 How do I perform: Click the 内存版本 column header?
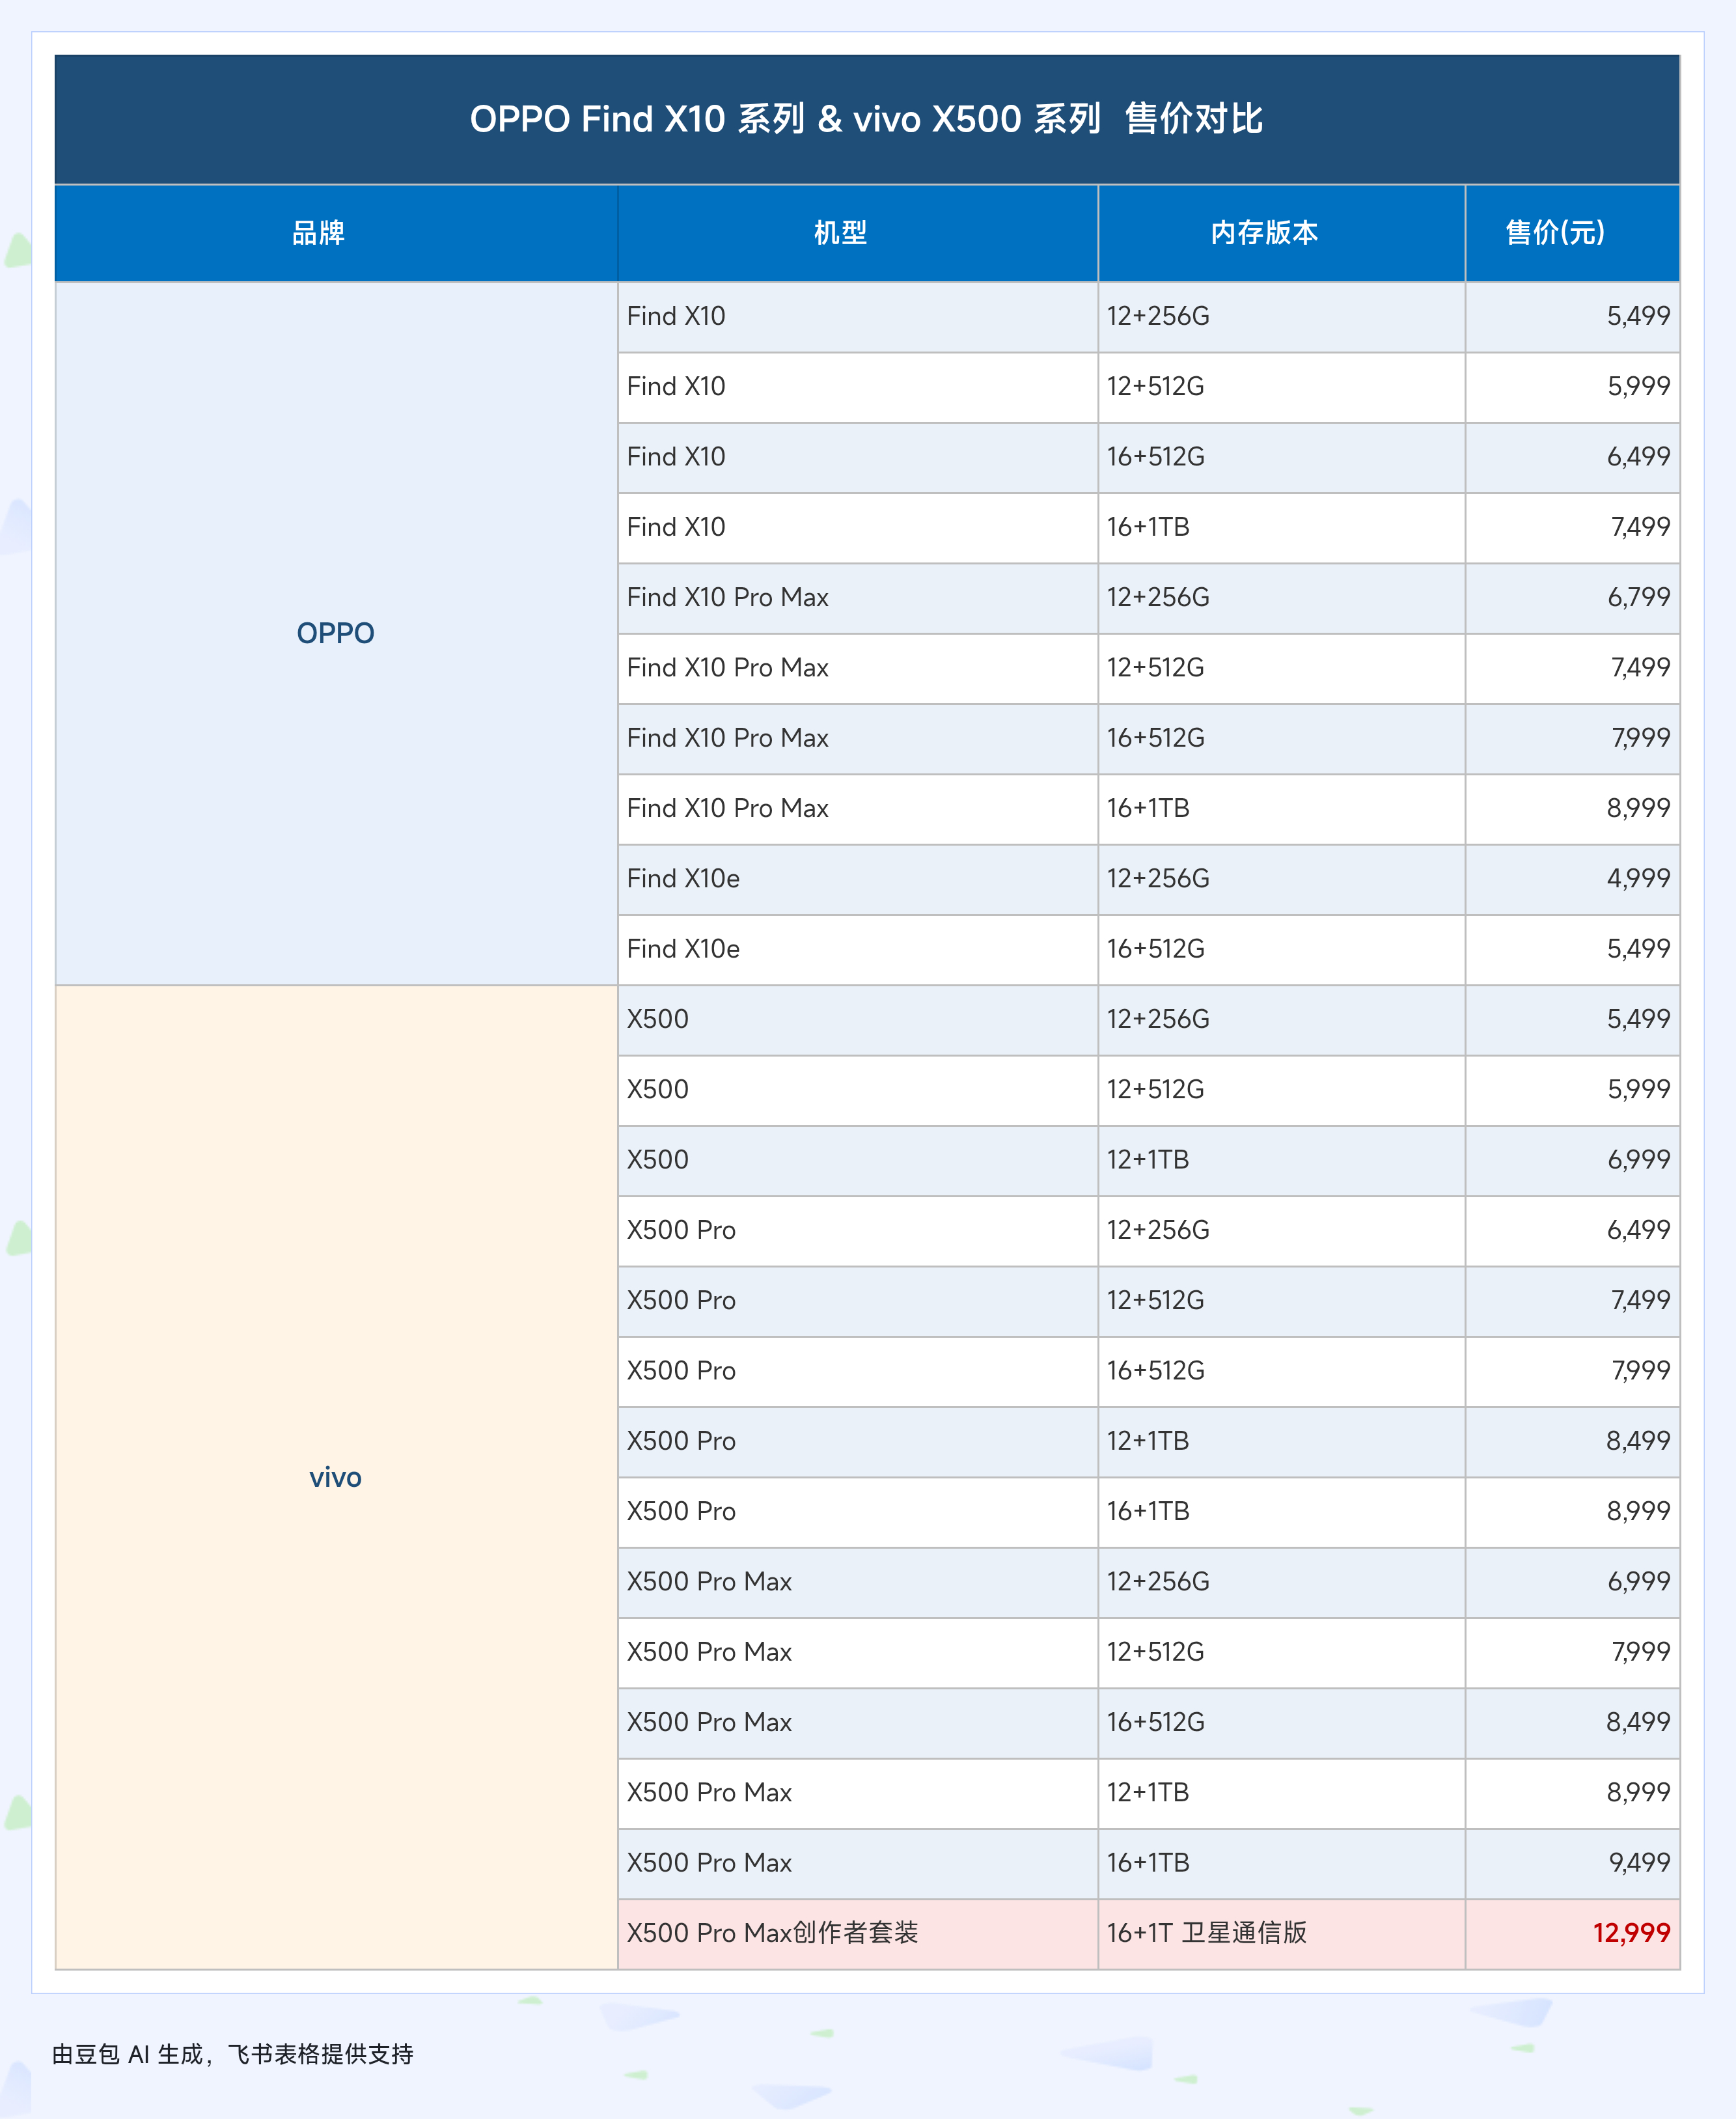1281,233
